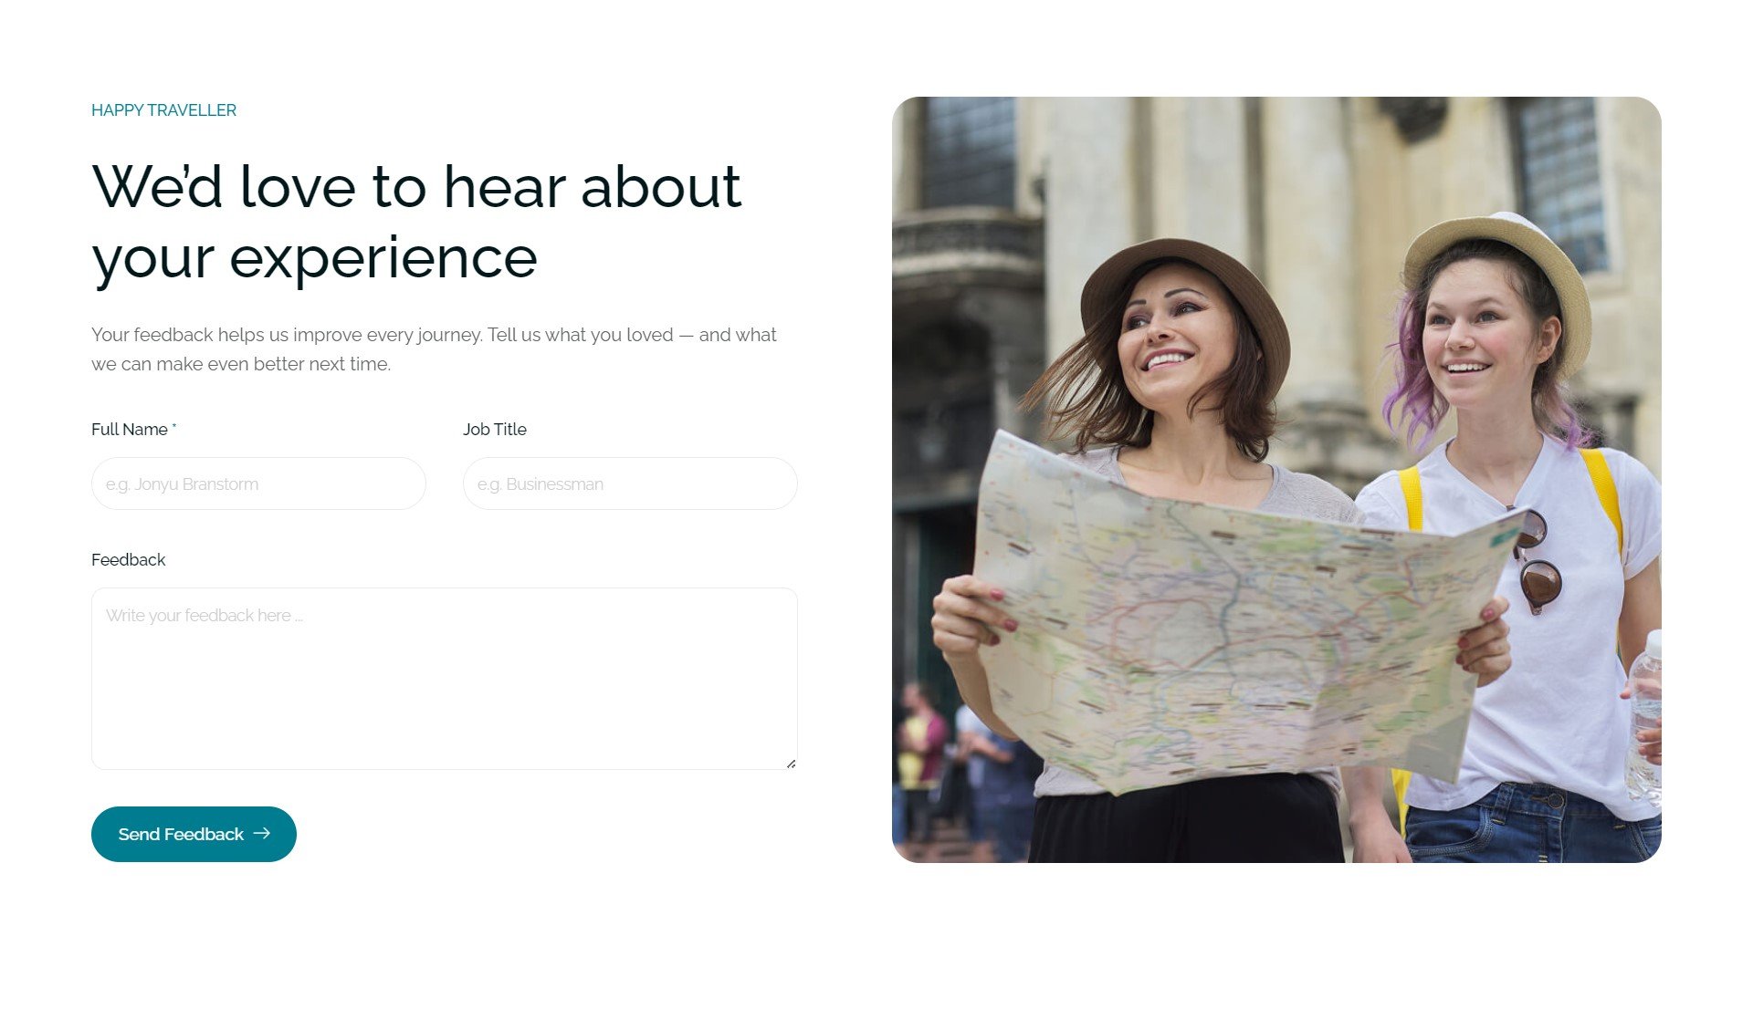Screen dimensions: 1753x1019
Task: Click the Full Name input field
Action: (258, 484)
